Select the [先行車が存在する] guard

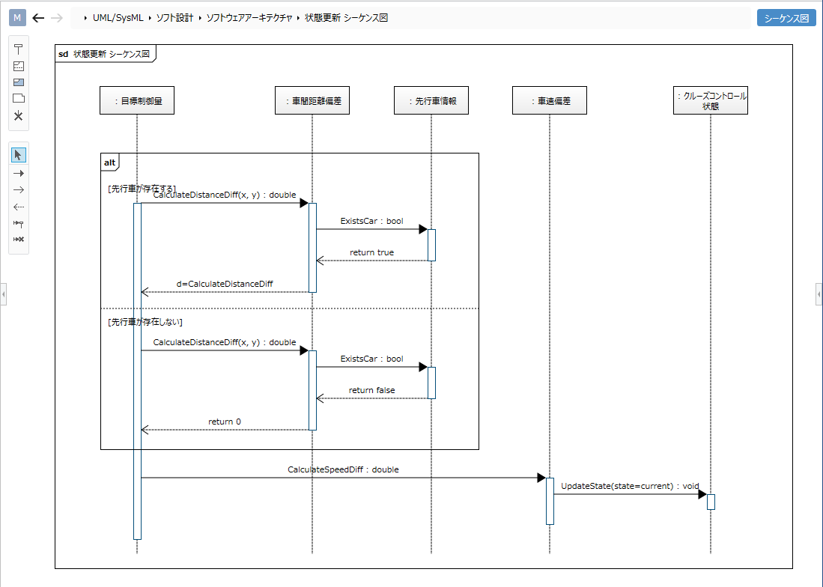tap(142, 189)
